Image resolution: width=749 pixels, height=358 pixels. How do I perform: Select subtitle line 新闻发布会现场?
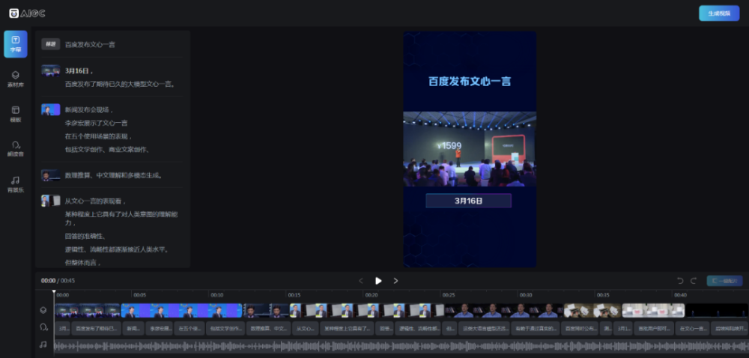coord(89,110)
